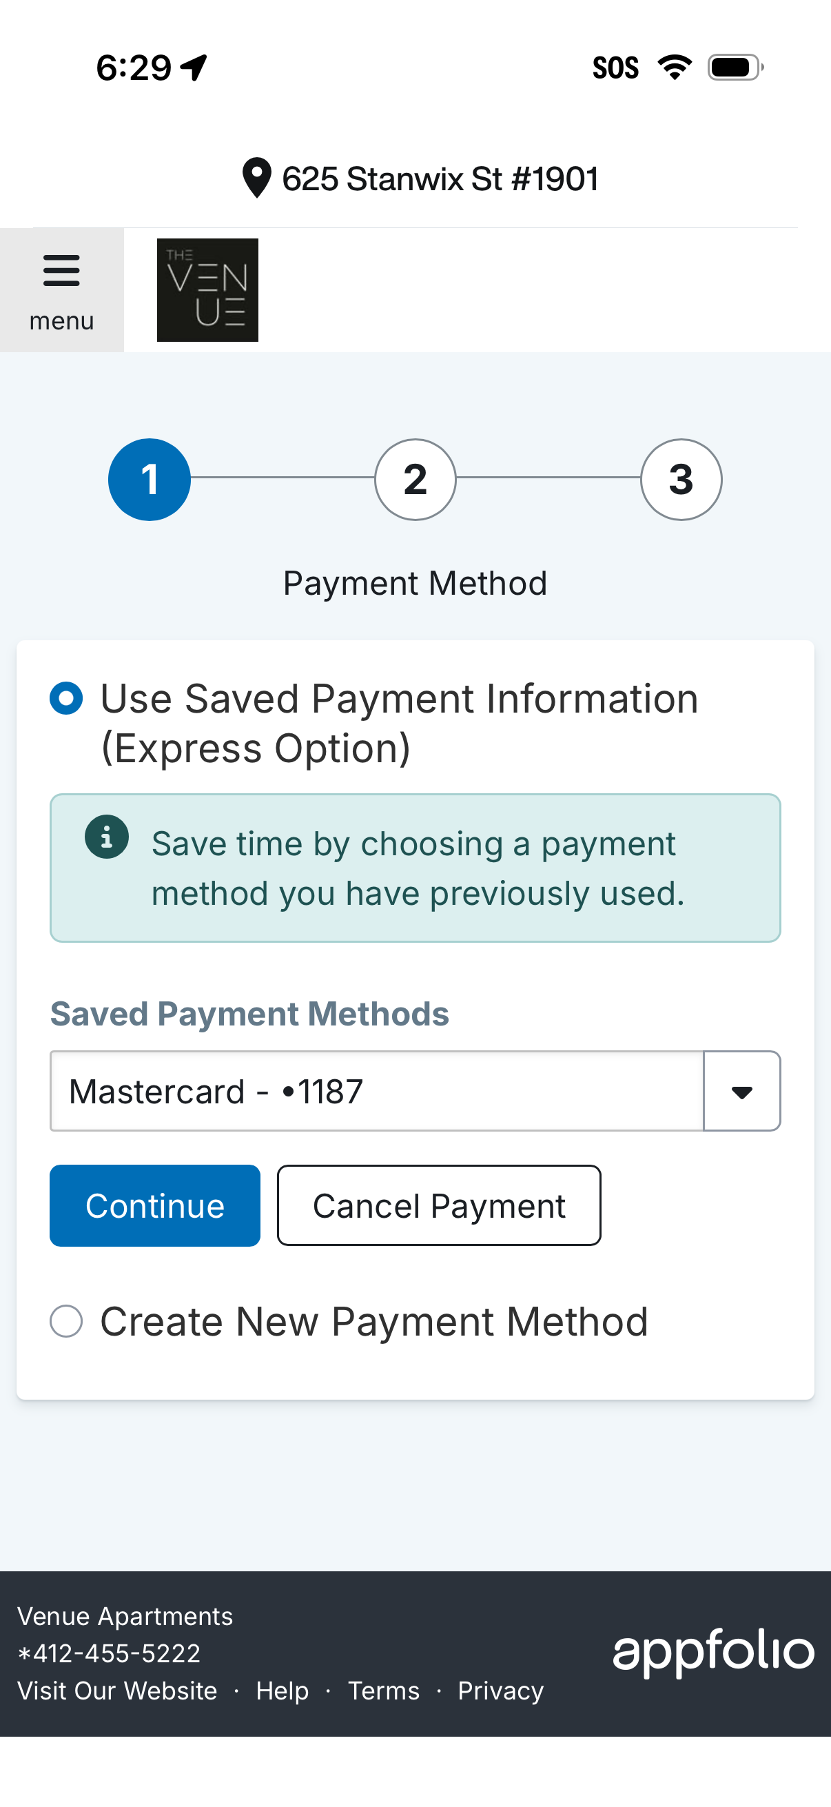This screenshot has width=831, height=1807.
Task: Select Create New Payment Method radio
Action: pyautogui.click(x=67, y=1322)
